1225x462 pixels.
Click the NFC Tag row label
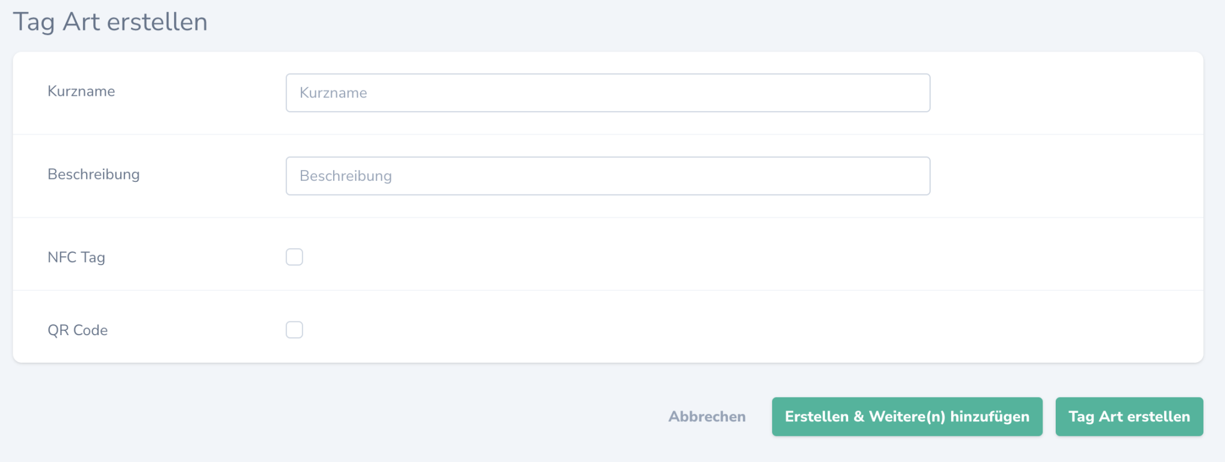pyautogui.click(x=76, y=256)
